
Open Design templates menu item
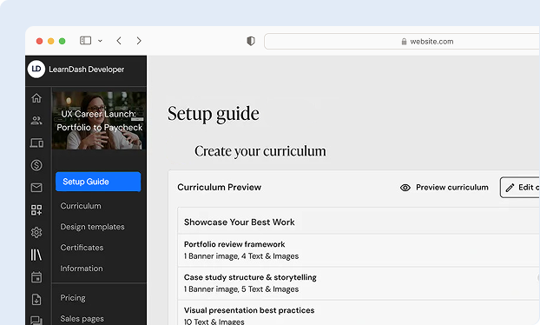point(92,227)
